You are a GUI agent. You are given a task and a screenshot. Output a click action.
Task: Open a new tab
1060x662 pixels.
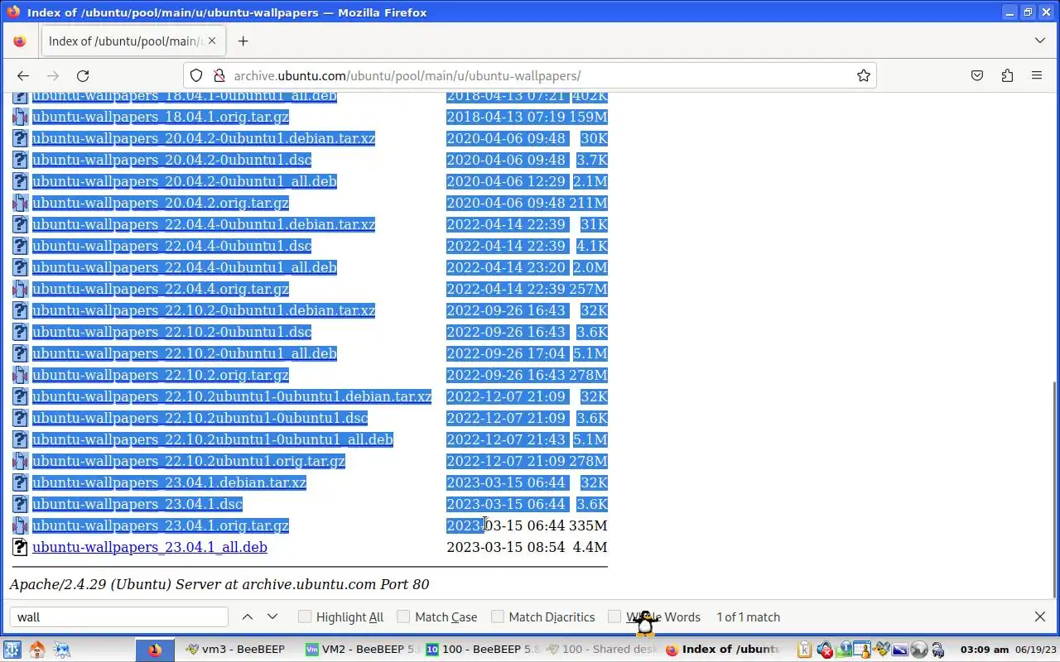(243, 41)
